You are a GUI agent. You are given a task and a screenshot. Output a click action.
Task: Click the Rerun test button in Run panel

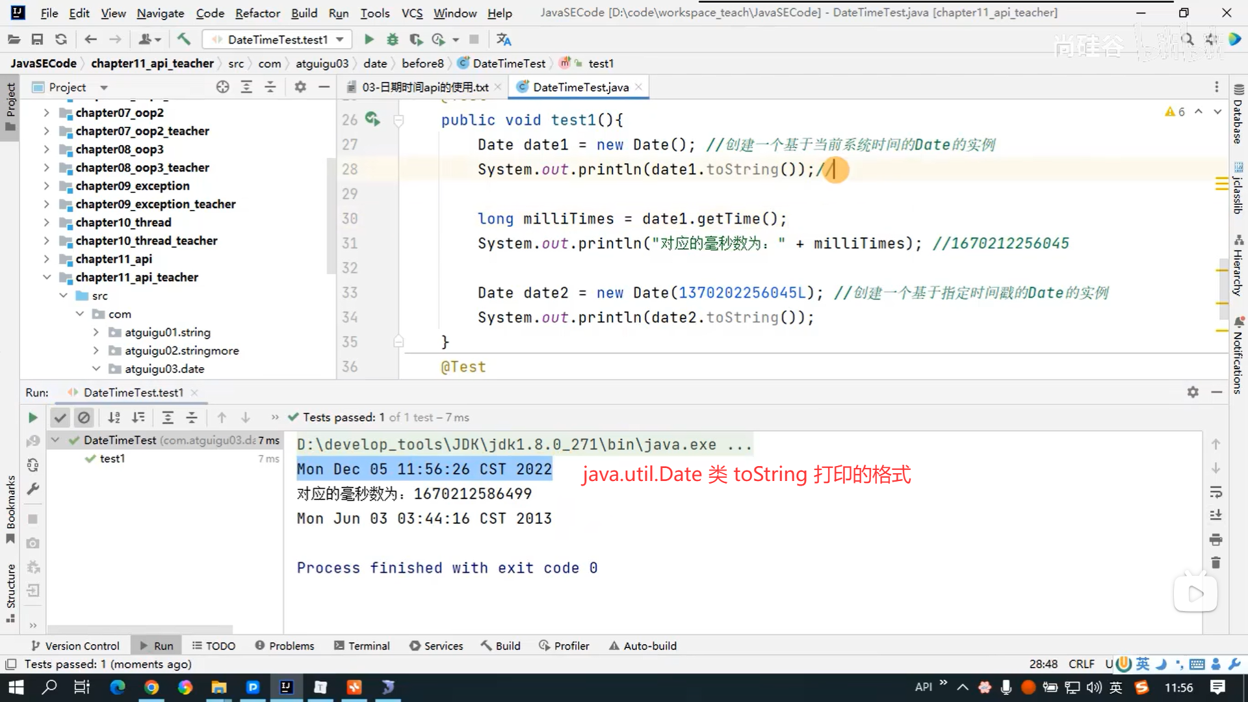pyautogui.click(x=32, y=417)
